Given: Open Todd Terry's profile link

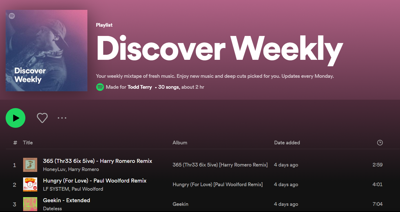Looking at the screenshot, I should point(140,87).
